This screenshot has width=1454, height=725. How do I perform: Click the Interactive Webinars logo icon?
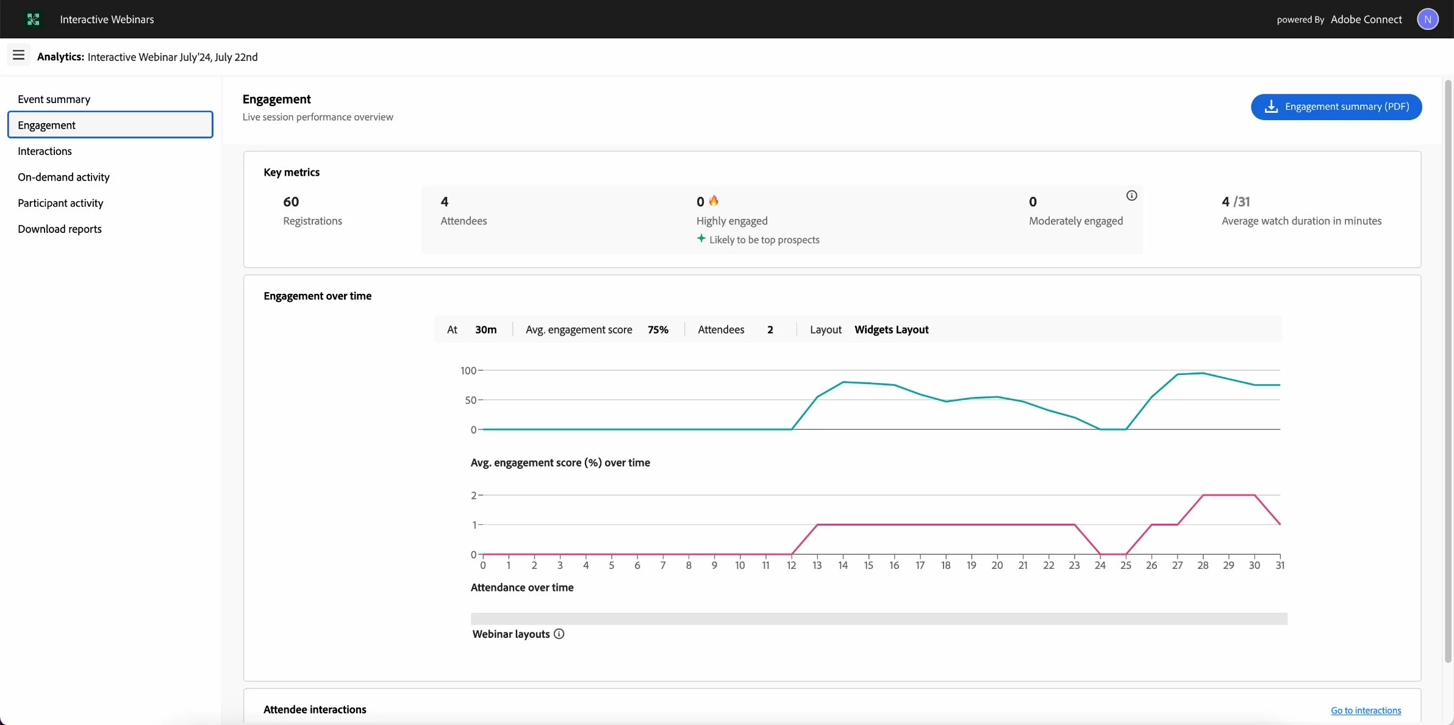[34, 20]
